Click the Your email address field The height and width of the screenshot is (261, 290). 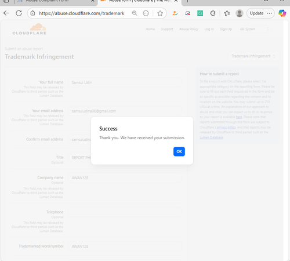pos(125,111)
